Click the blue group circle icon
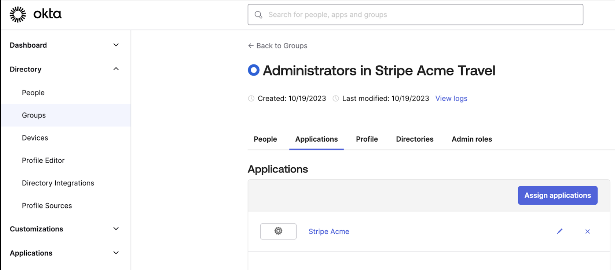This screenshot has height=270, width=615. click(x=253, y=70)
